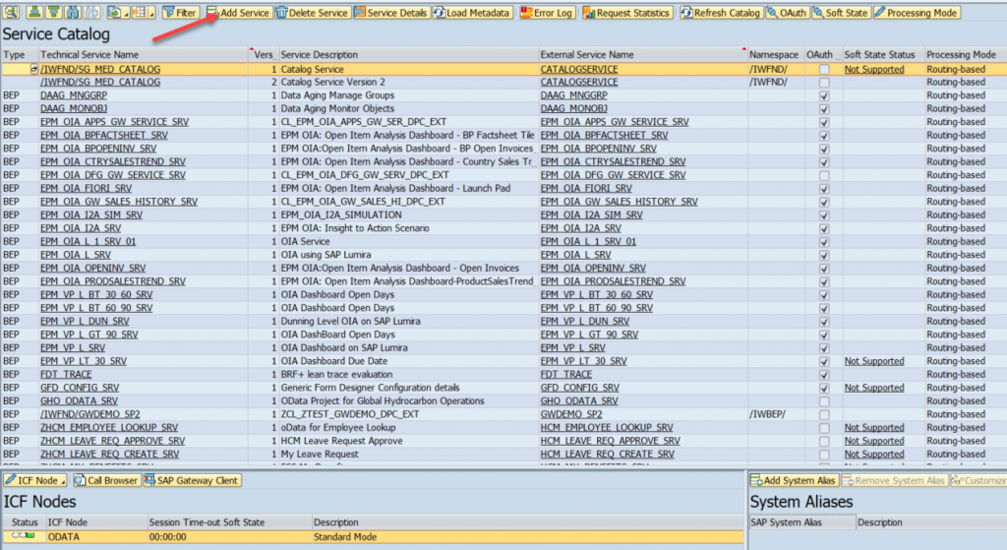Toggle OAuth checkbox for DAAG_MONOBJ row

(x=824, y=109)
